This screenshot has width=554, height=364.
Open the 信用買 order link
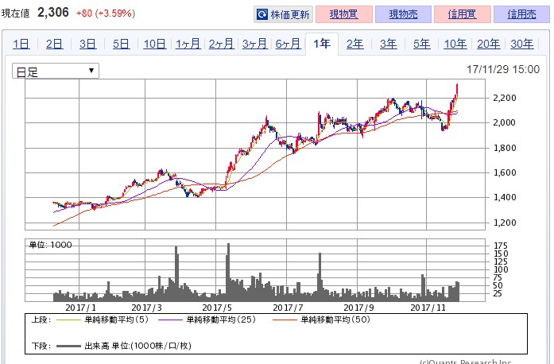[x=462, y=14]
